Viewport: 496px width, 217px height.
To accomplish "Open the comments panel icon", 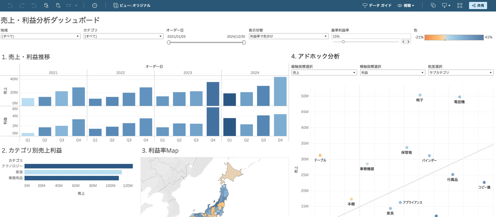I will 433,6.
